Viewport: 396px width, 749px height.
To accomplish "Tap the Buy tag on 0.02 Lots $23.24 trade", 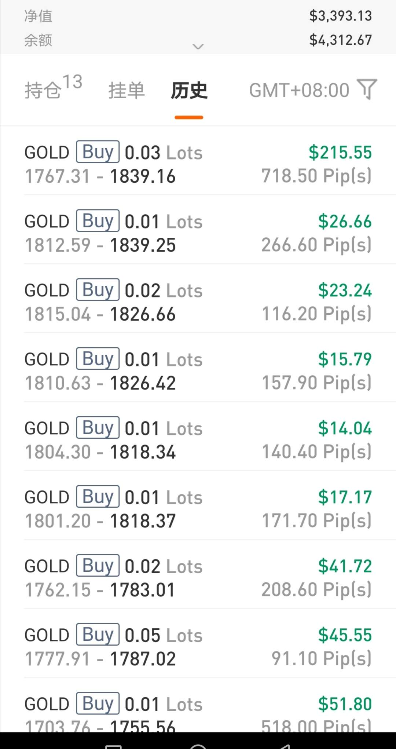I will (98, 289).
